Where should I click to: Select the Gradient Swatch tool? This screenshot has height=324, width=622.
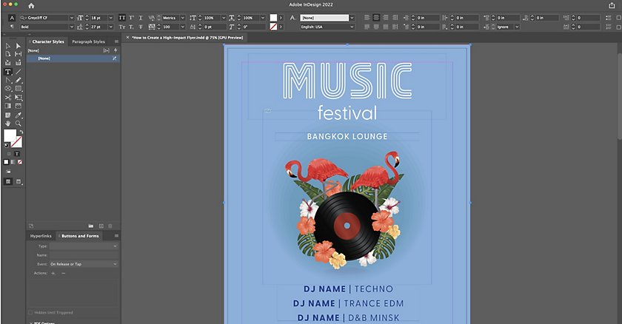[8, 107]
